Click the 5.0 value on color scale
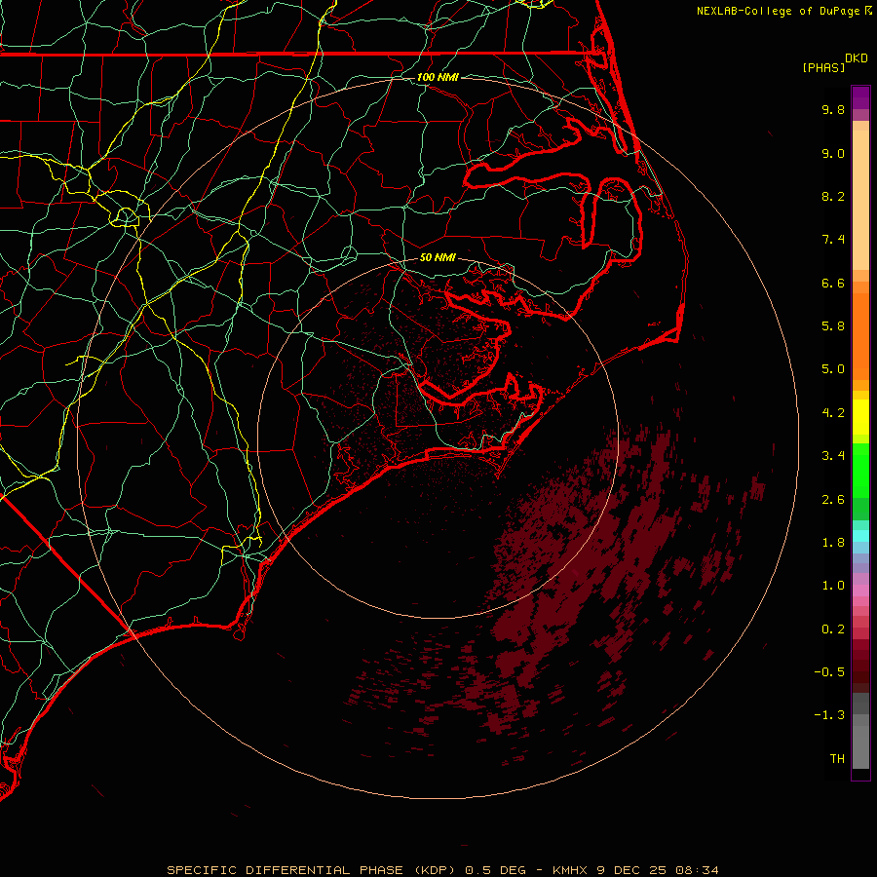This screenshot has width=877, height=877. pos(833,369)
